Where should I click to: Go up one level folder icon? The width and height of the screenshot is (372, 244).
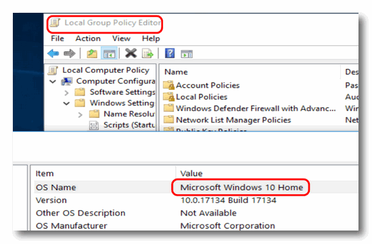click(x=92, y=53)
